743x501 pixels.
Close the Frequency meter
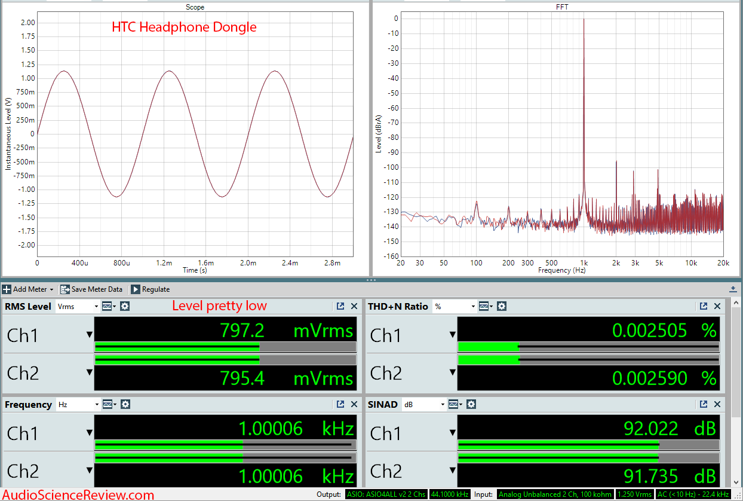(354, 404)
